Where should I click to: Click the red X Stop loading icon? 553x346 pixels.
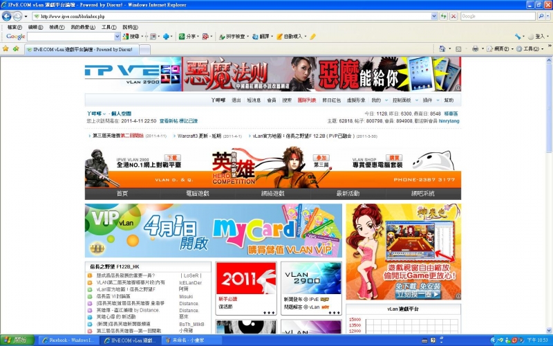point(453,16)
